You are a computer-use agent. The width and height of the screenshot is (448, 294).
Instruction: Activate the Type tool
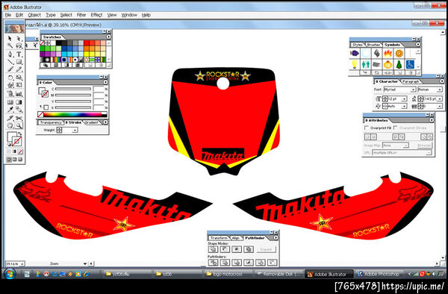click(x=19, y=54)
